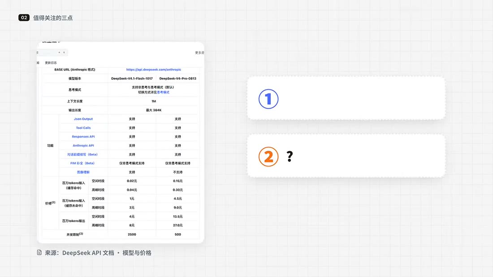Screen dimensions: 493x277
Task: Select the 最大 384K output value
Action: coord(154,110)
